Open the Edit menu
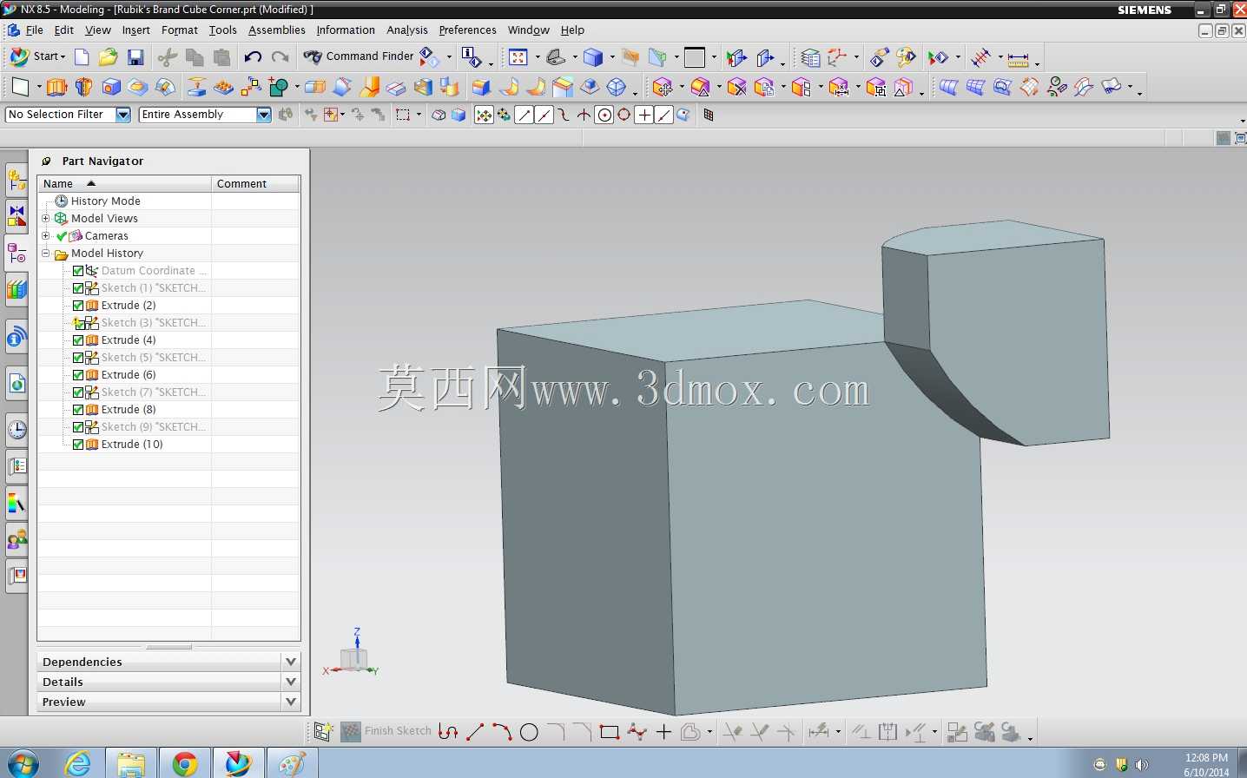Image resolution: width=1247 pixels, height=778 pixels. (x=64, y=30)
